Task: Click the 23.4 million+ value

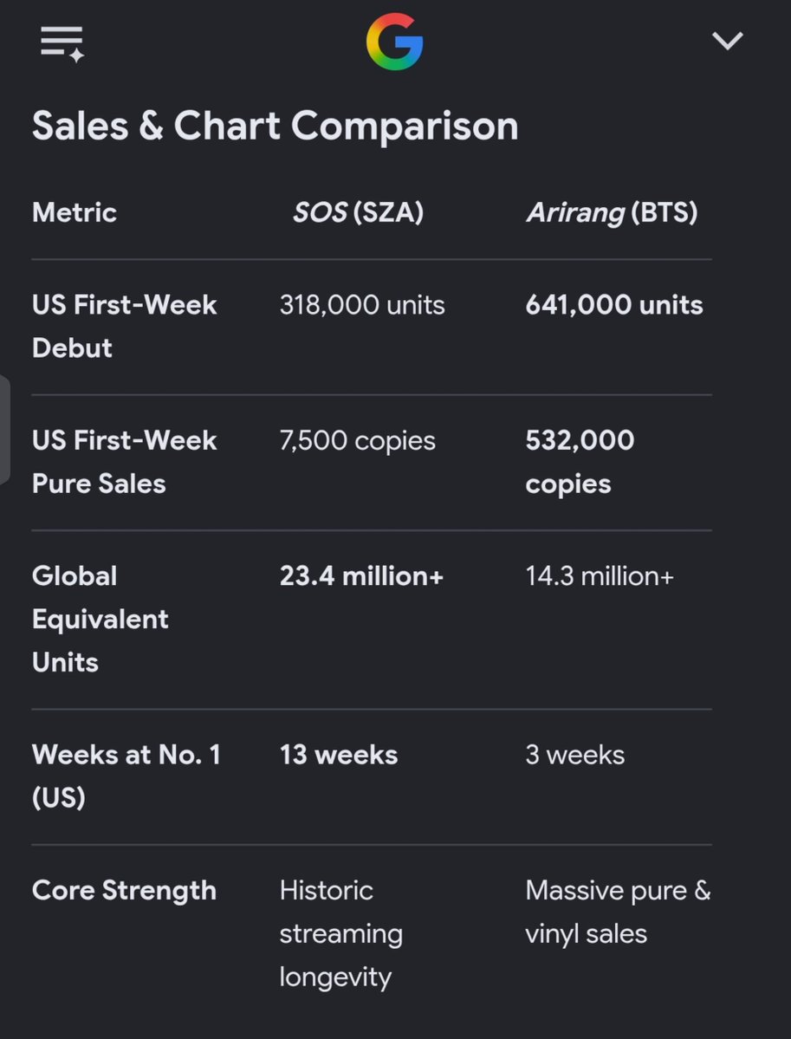Action: point(361,575)
